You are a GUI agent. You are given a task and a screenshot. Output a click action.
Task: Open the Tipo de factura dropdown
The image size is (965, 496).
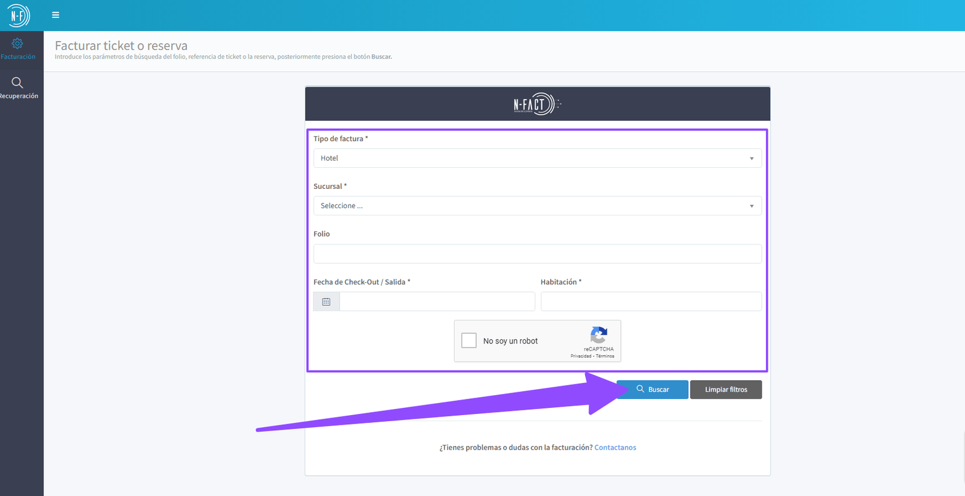(x=537, y=158)
